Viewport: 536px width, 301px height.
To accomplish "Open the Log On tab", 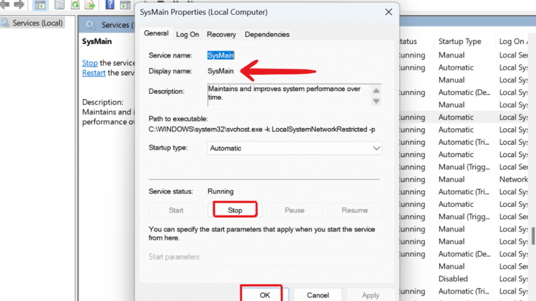I will coord(187,34).
